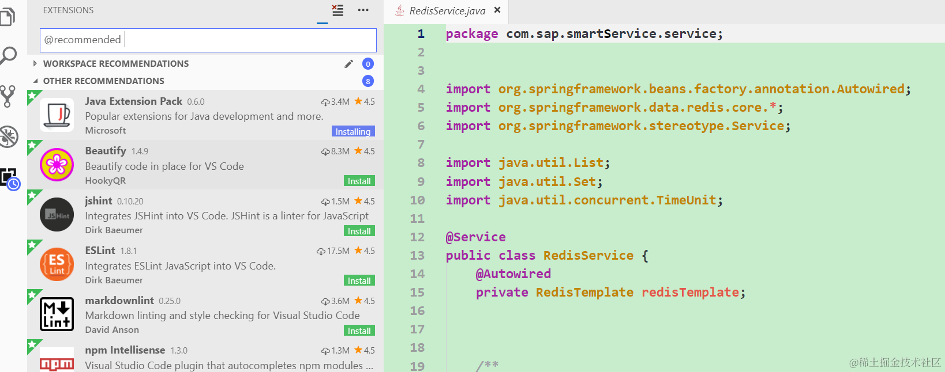Close the RedisService.java tab
This screenshot has width=945, height=372.
click(497, 10)
